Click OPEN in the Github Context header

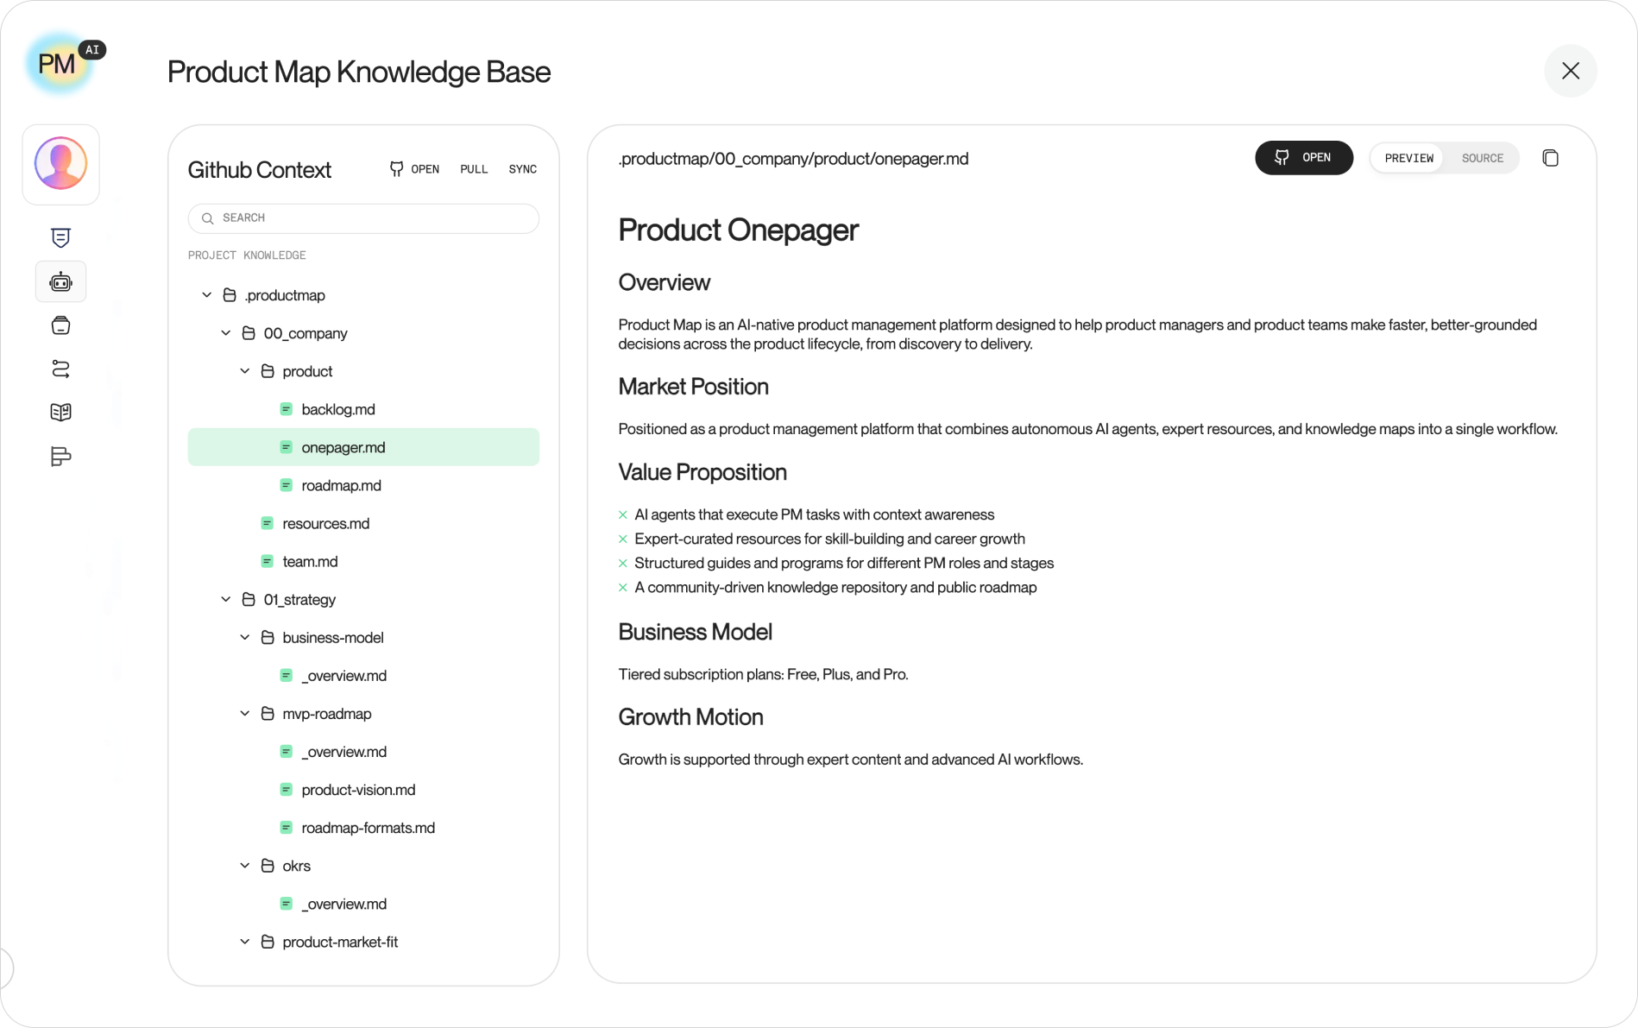414,169
